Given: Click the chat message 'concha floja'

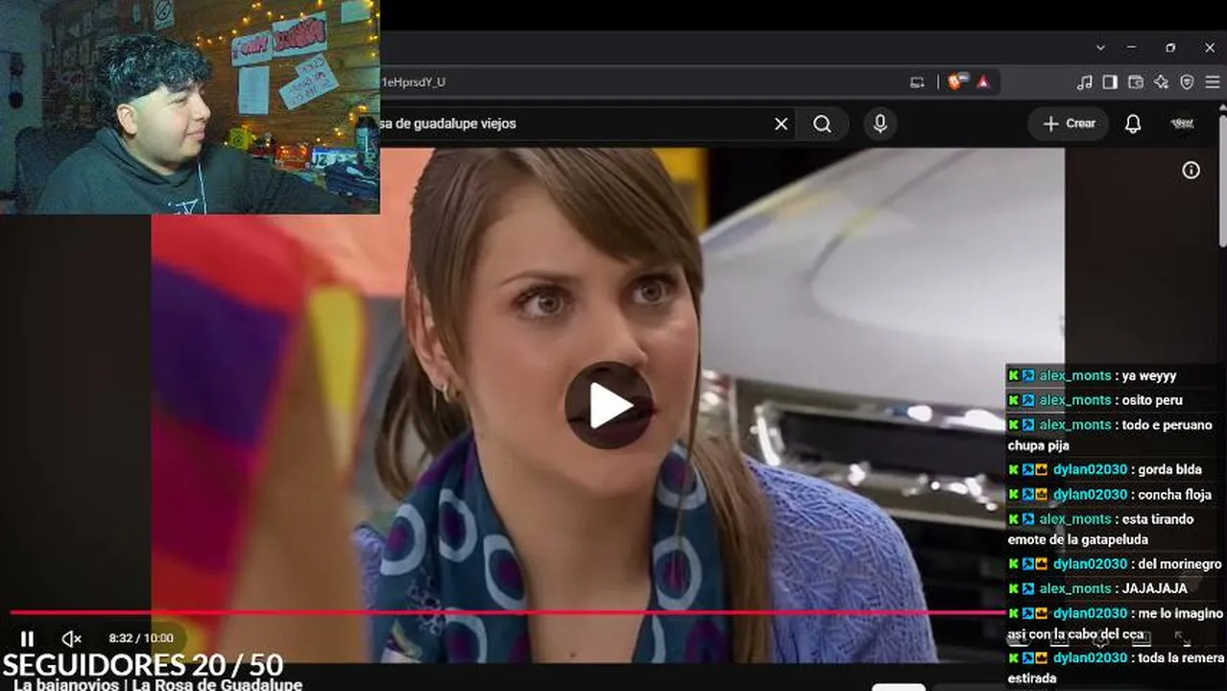Looking at the screenshot, I should pyautogui.click(x=1175, y=494).
